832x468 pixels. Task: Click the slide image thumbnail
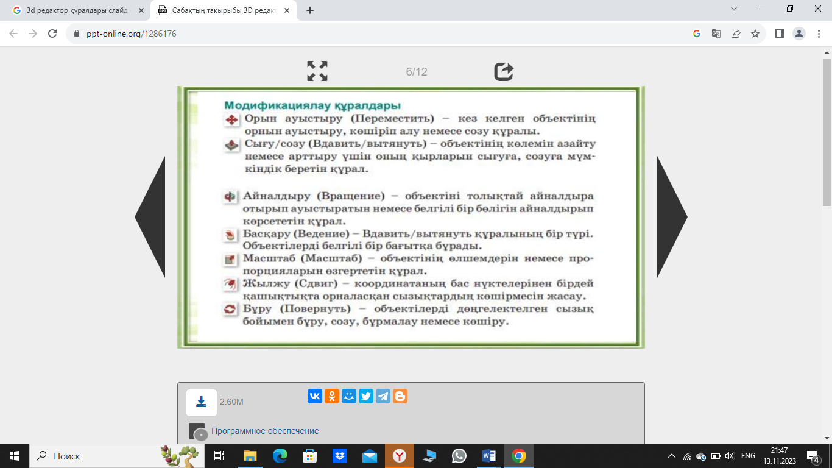pyautogui.click(x=411, y=217)
